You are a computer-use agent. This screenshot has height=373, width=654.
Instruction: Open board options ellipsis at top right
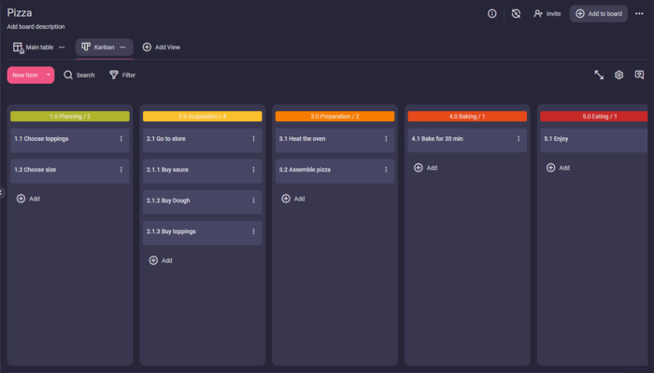click(x=640, y=14)
